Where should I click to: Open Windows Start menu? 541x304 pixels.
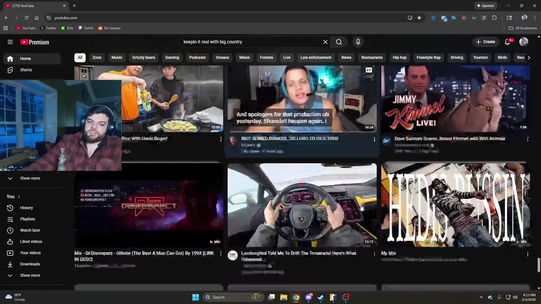click(196, 297)
